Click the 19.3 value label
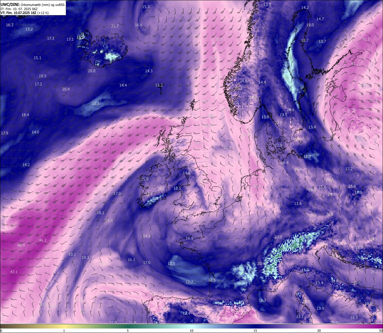The image size is (383, 333). pos(85,258)
